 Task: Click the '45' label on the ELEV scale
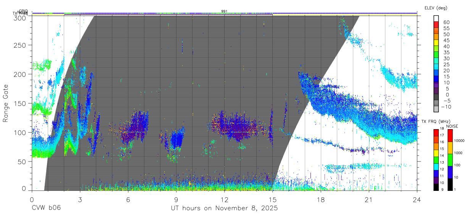(446, 40)
